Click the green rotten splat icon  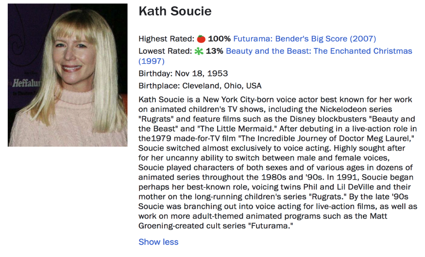coord(199,51)
